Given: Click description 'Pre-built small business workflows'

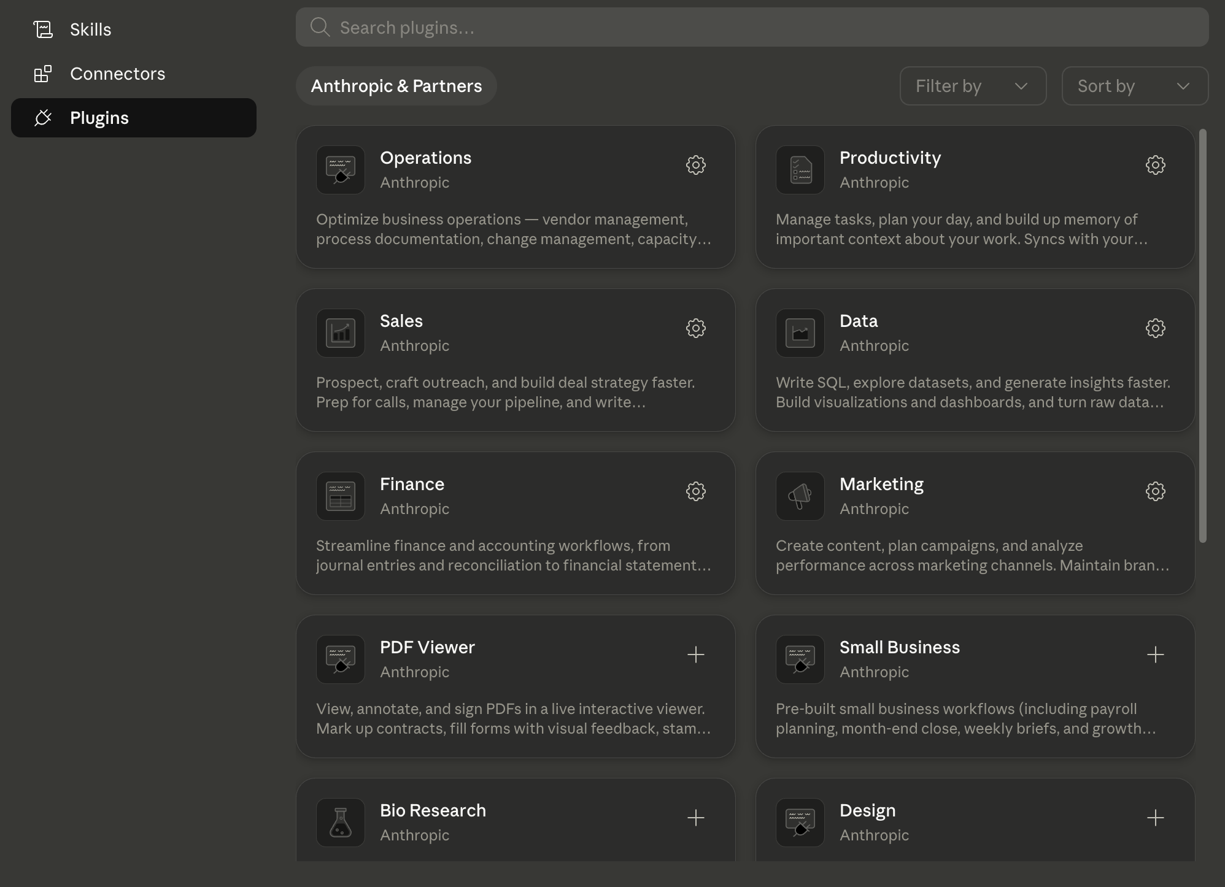Looking at the screenshot, I should (x=966, y=718).
